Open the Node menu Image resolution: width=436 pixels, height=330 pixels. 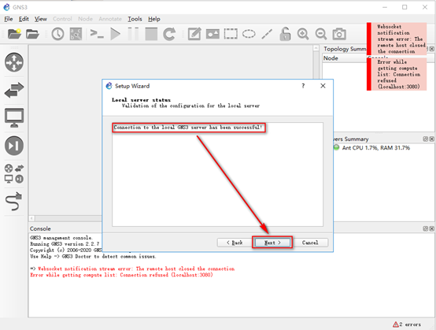[85, 19]
